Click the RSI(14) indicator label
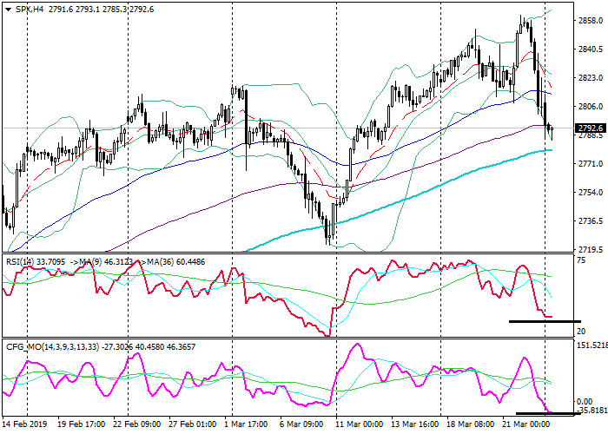Viewport: 608px width, 434px height. pos(19,259)
